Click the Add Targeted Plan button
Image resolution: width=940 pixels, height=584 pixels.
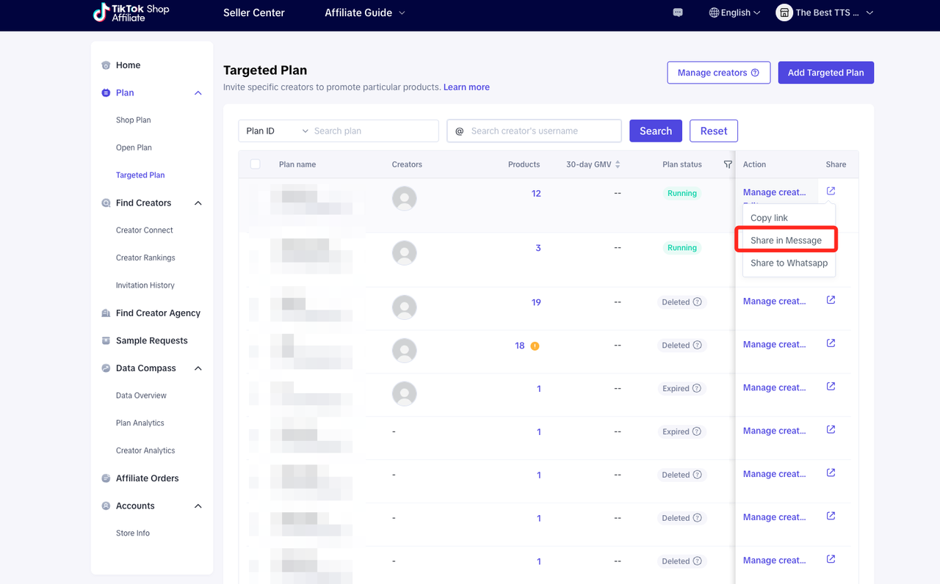(825, 73)
